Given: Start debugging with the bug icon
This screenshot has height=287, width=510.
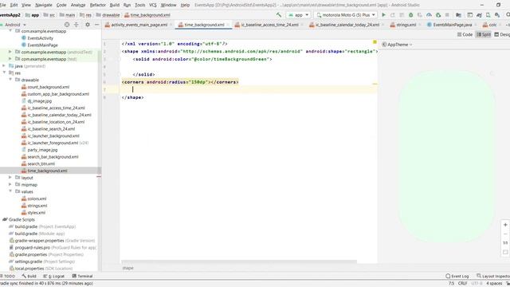Looking at the screenshot, I should coord(411,15).
